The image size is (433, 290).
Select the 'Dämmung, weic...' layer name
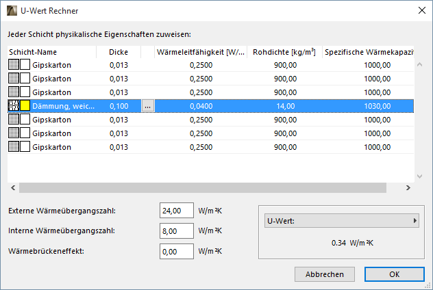[x=63, y=106]
